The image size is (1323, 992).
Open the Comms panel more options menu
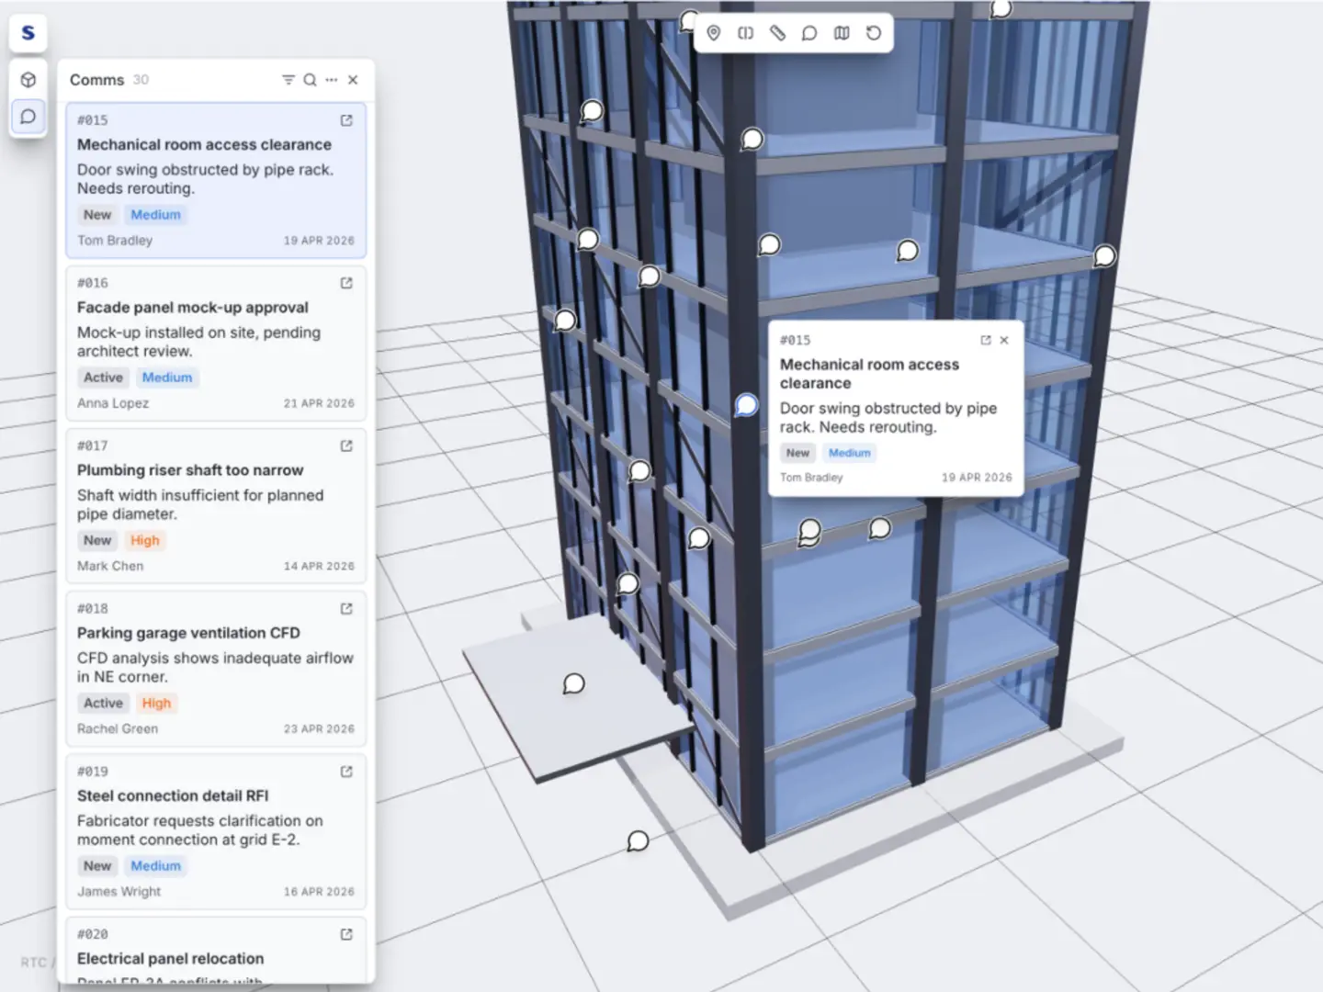click(x=332, y=80)
